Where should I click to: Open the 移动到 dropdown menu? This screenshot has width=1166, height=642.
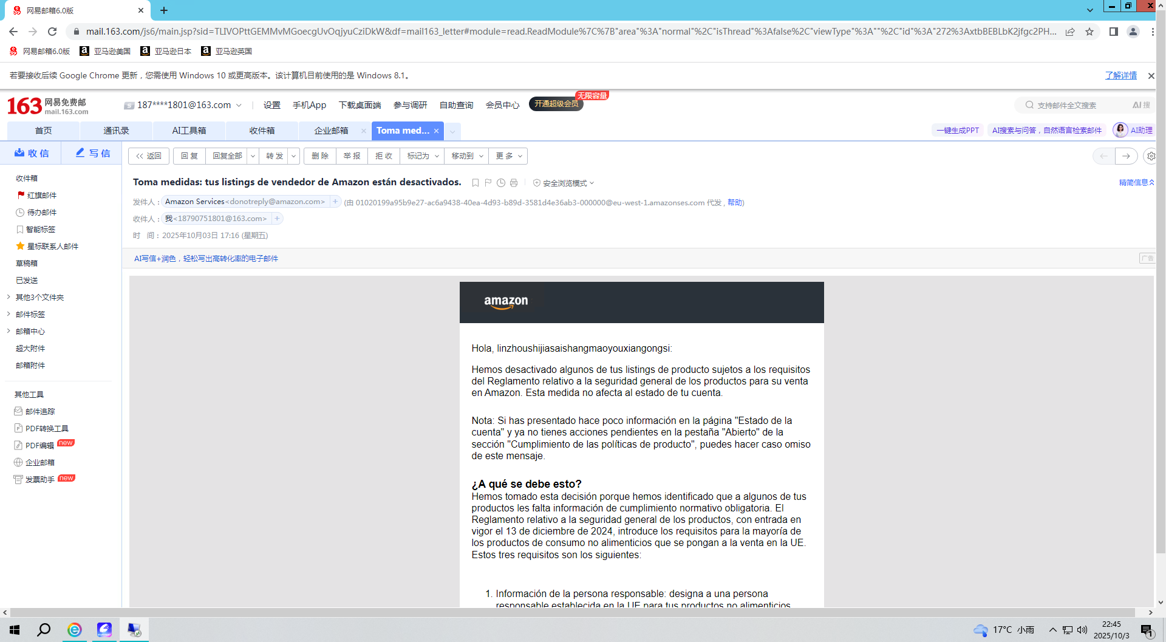(466, 156)
